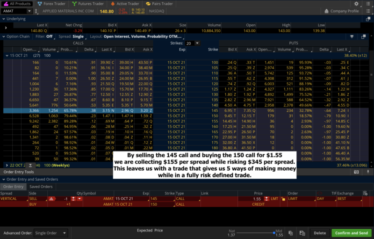Collapse the Underlying section
The height and width of the screenshot is (239, 374).
pos(4,19)
